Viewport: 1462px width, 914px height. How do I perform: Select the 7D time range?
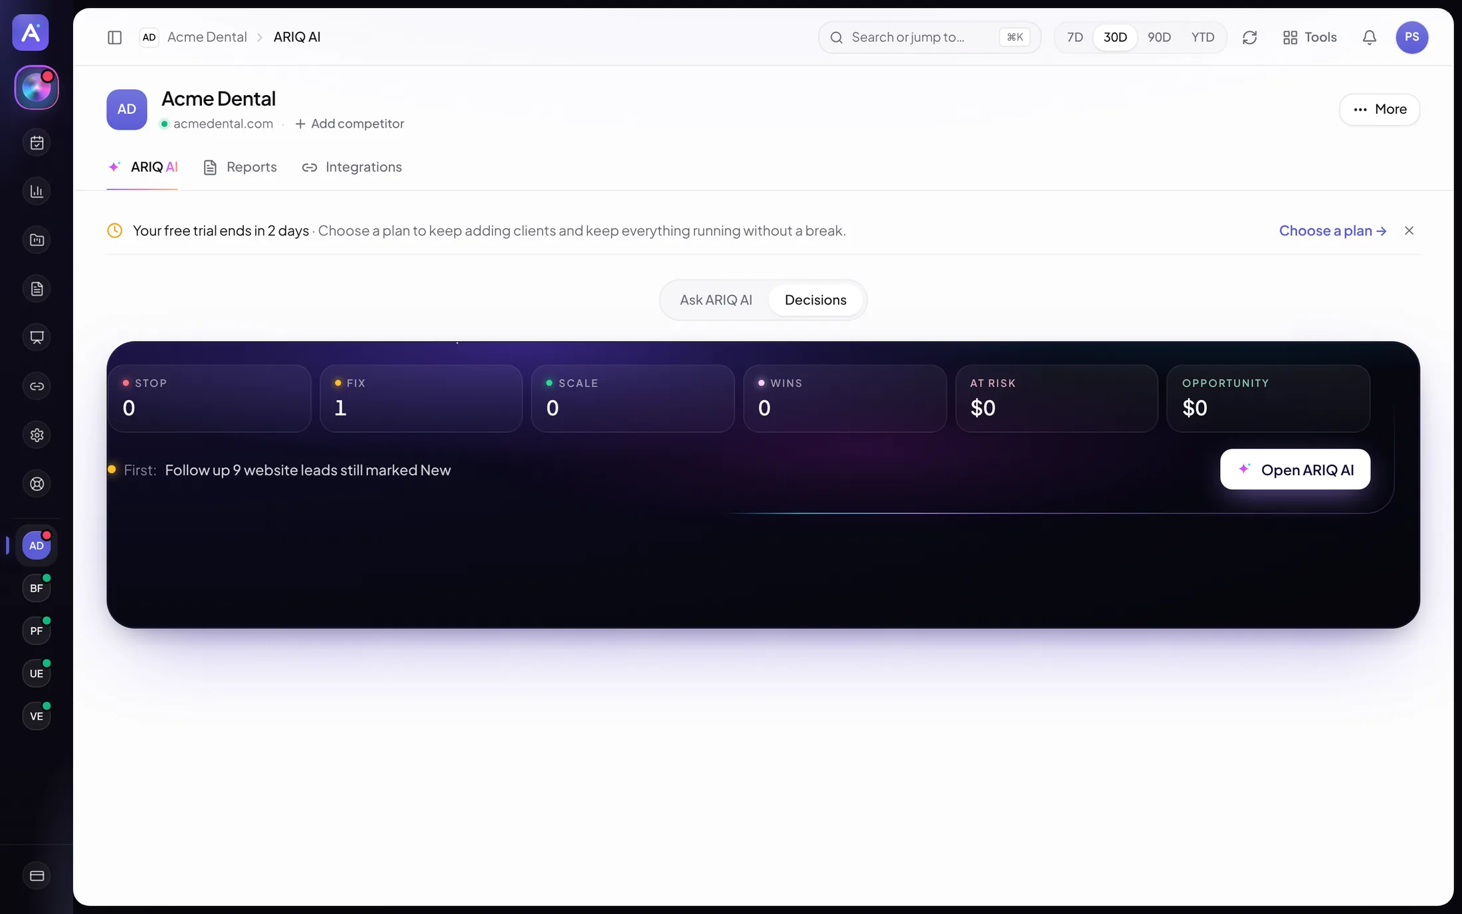1075,37
